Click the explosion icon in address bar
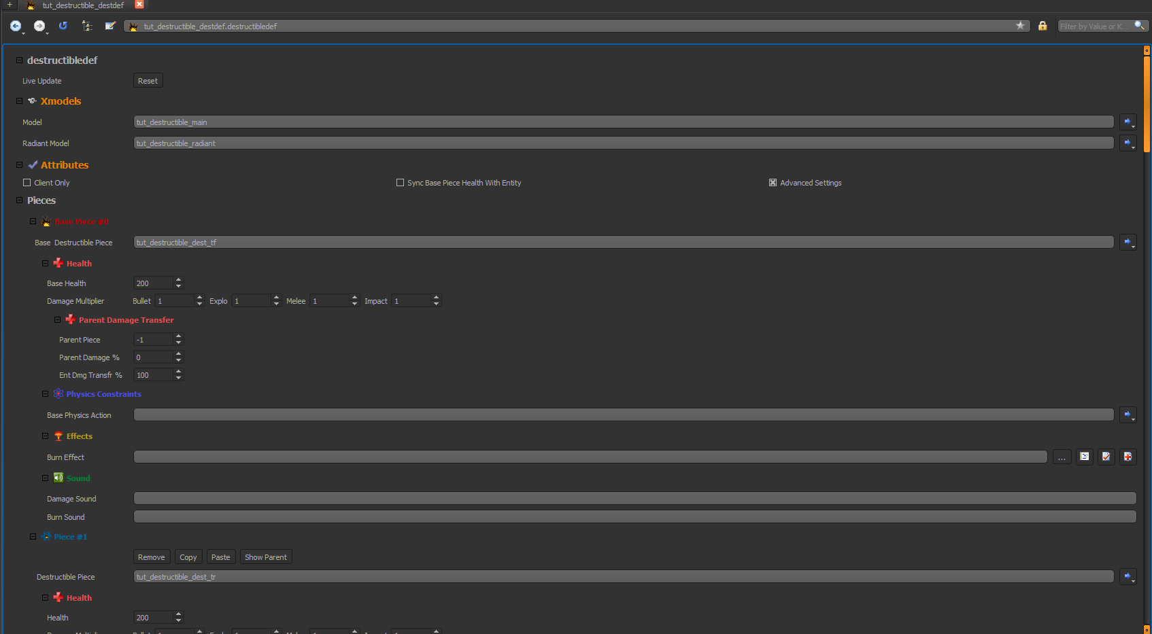 (x=133, y=27)
